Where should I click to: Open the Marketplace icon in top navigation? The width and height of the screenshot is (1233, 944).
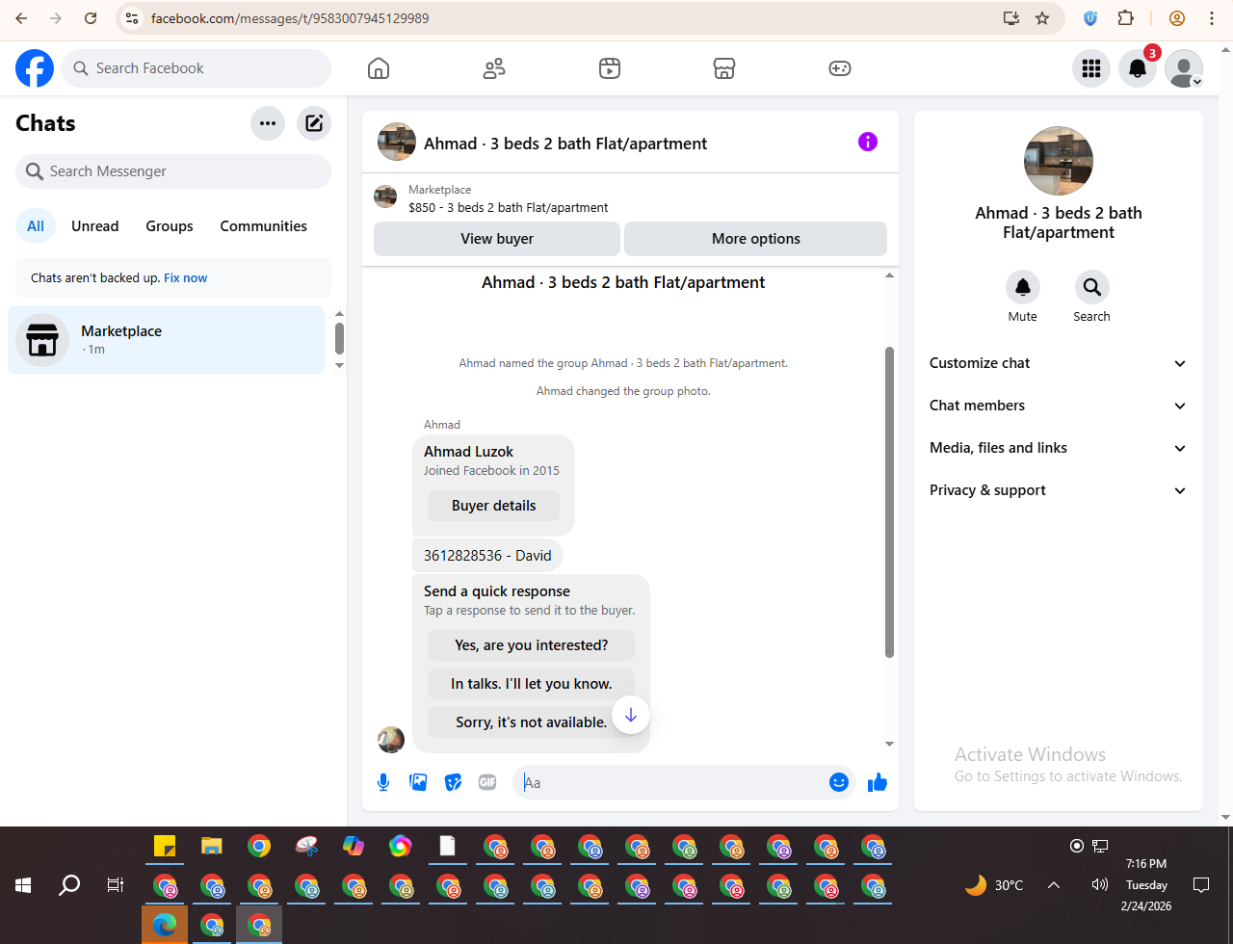pyautogui.click(x=724, y=68)
